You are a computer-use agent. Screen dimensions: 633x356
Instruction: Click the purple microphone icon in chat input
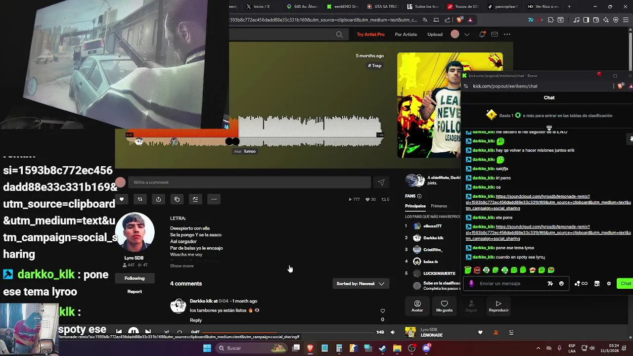coord(471,283)
